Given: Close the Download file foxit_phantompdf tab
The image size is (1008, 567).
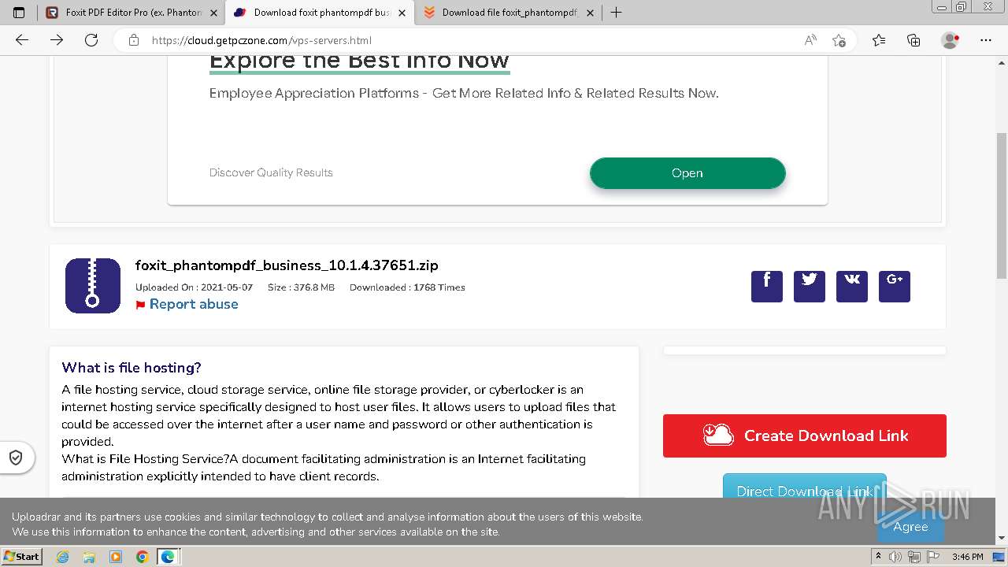Looking at the screenshot, I should [590, 13].
